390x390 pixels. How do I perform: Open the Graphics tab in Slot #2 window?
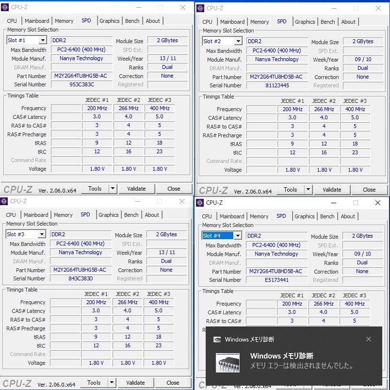[x=305, y=22]
